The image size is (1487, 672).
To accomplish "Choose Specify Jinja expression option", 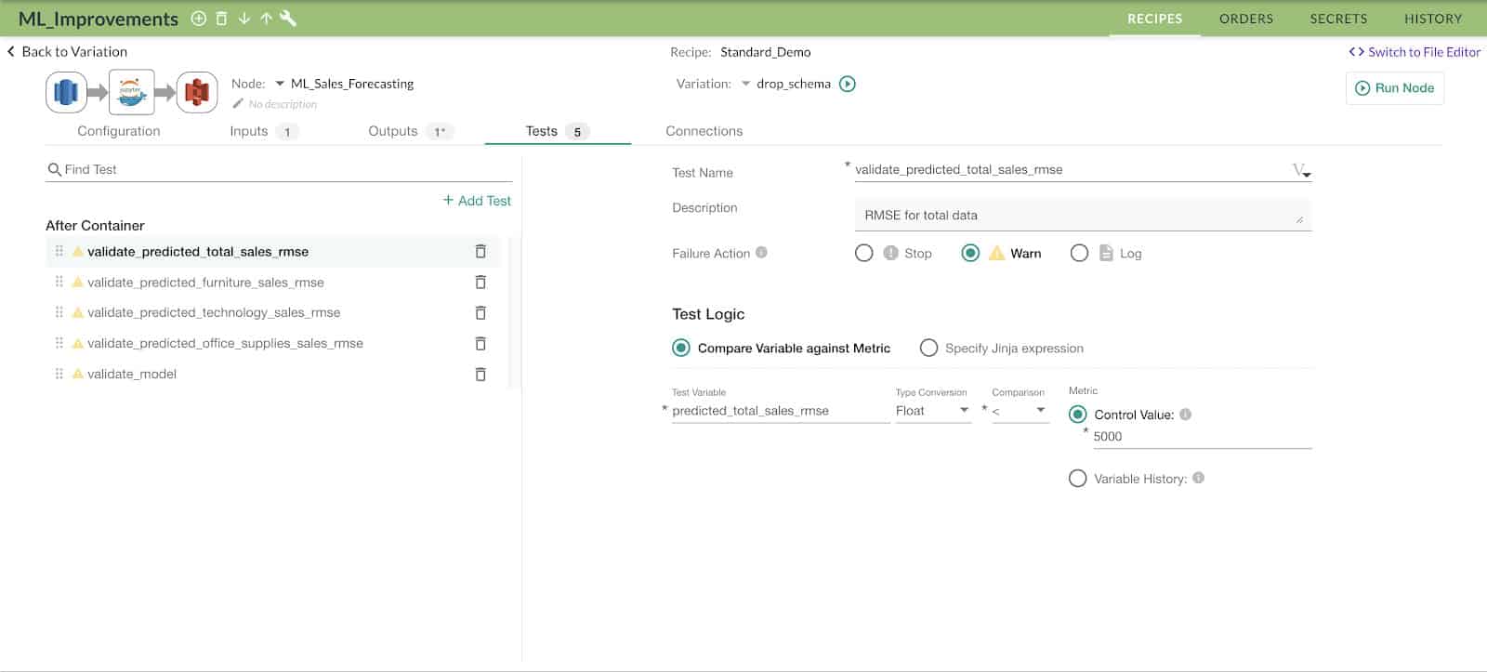I will pos(928,349).
